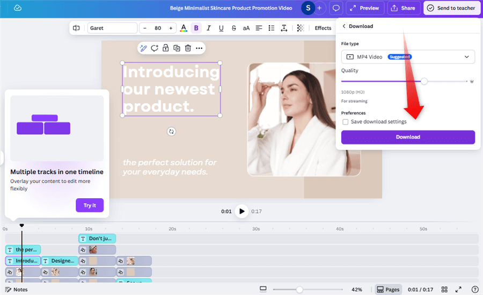
Task: Open the transparency checkerboard tool
Action: [x=300, y=28]
